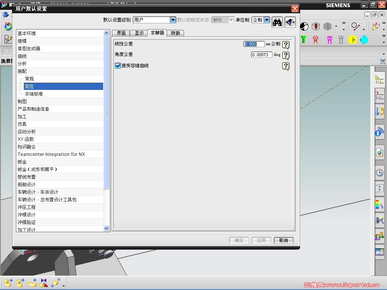This screenshot has height=290, width=387.
Task: Click the yellow circle icon
Action: click(353, 40)
